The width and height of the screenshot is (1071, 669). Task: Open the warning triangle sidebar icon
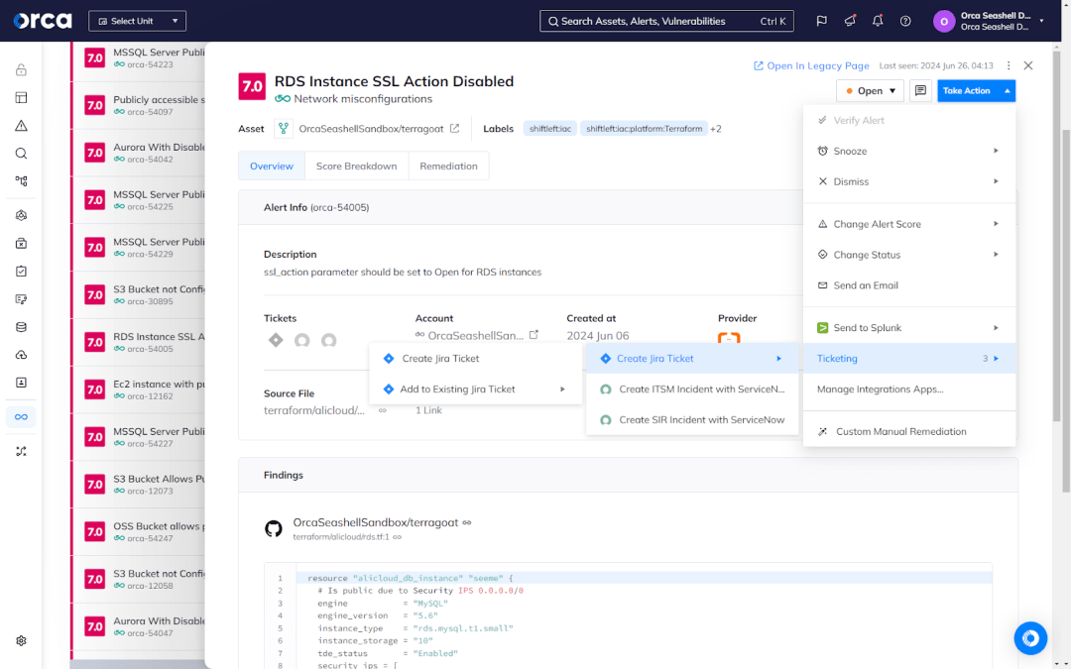click(21, 126)
